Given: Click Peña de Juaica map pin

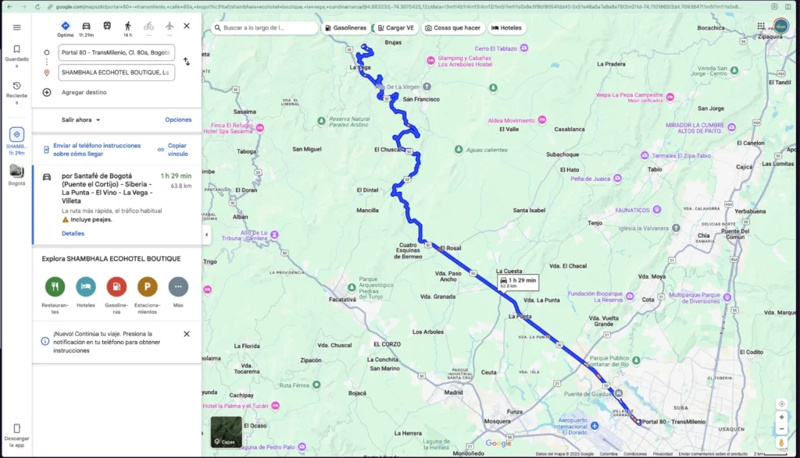Looking at the screenshot, I should (618, 179).
